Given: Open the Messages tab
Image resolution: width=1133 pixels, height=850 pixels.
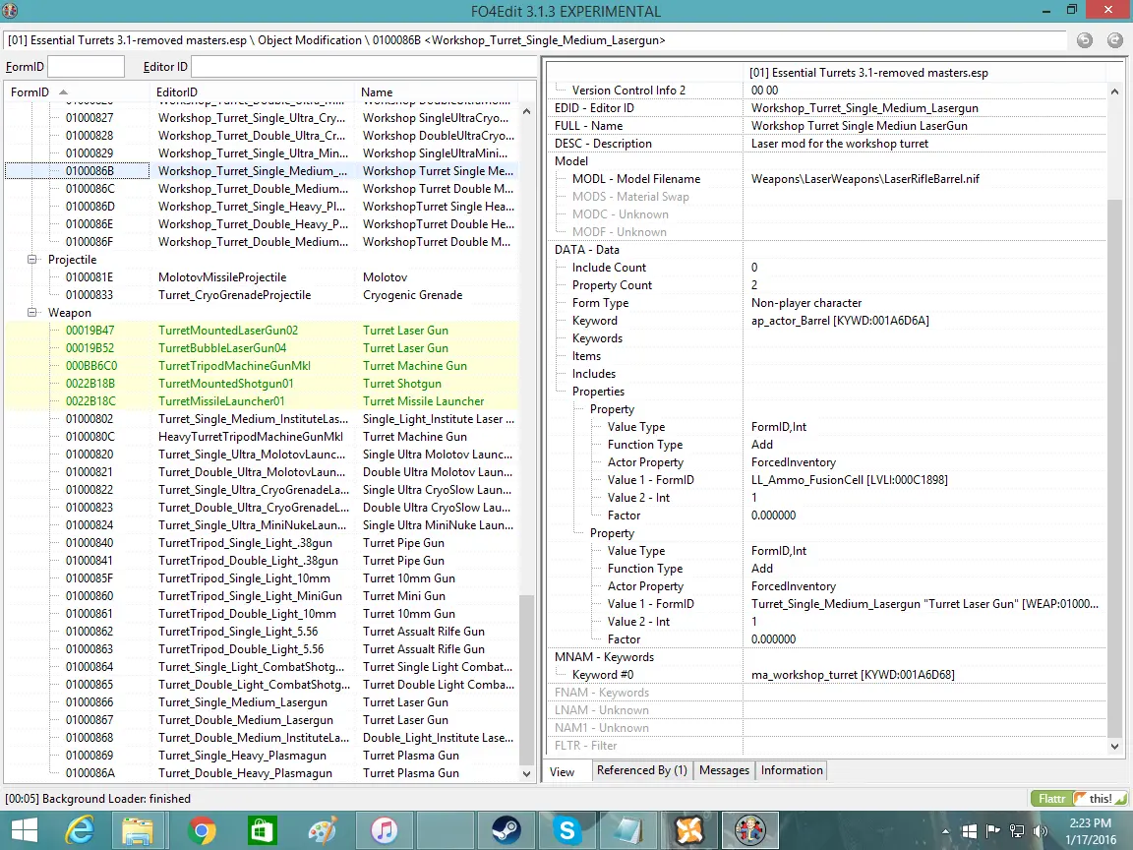Looking at the screenshot, I should coord(724,770).
